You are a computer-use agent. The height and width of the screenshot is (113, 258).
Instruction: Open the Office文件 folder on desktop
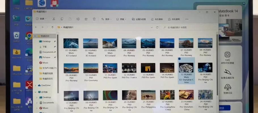pos(17,70)
